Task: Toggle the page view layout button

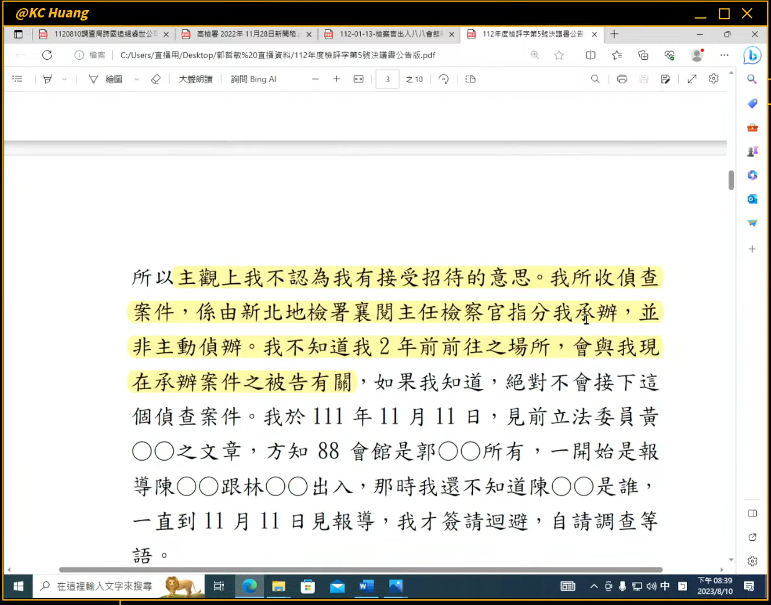Action: [470, 79]
